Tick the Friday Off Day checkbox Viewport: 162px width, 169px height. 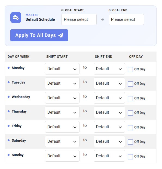coord(130,128)
